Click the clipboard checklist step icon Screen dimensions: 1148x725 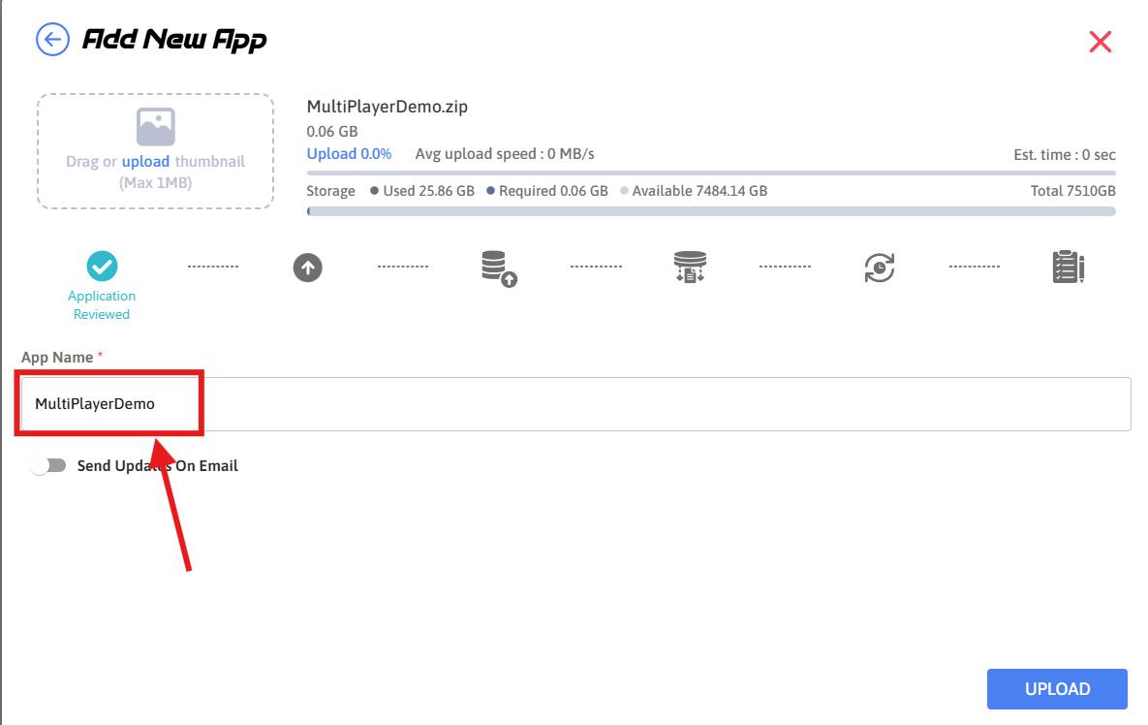pyautogui.click(x=1068, y=267)
